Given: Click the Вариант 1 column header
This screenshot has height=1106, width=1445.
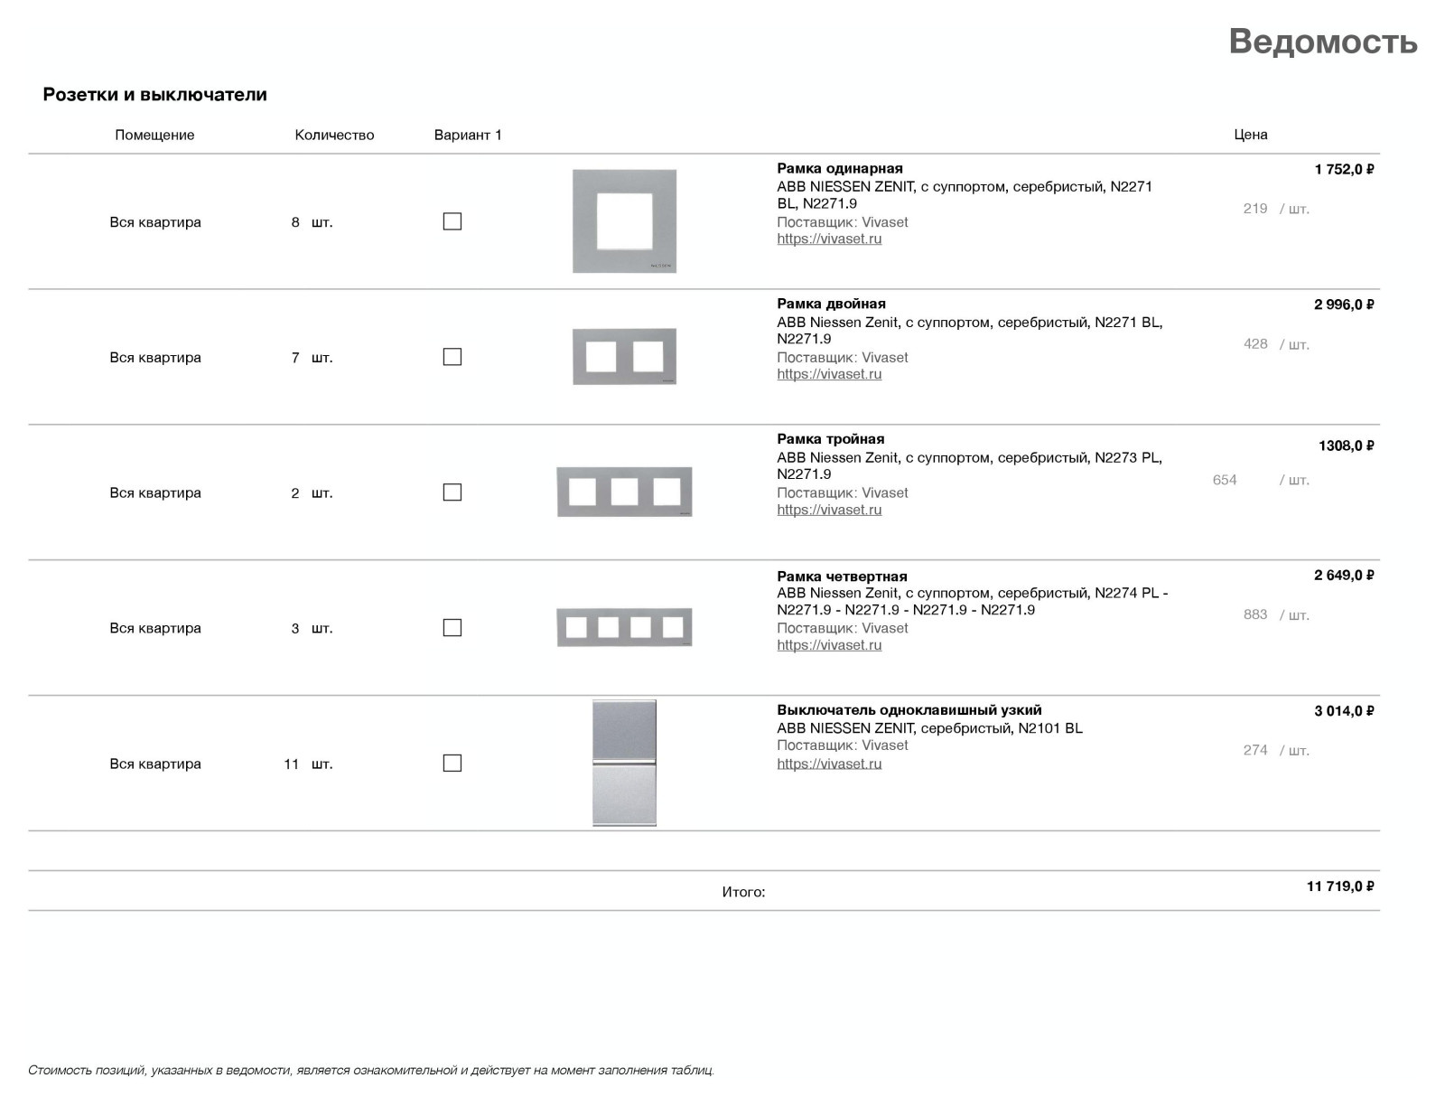Looking at the screenshot, I should pos(468,136).
